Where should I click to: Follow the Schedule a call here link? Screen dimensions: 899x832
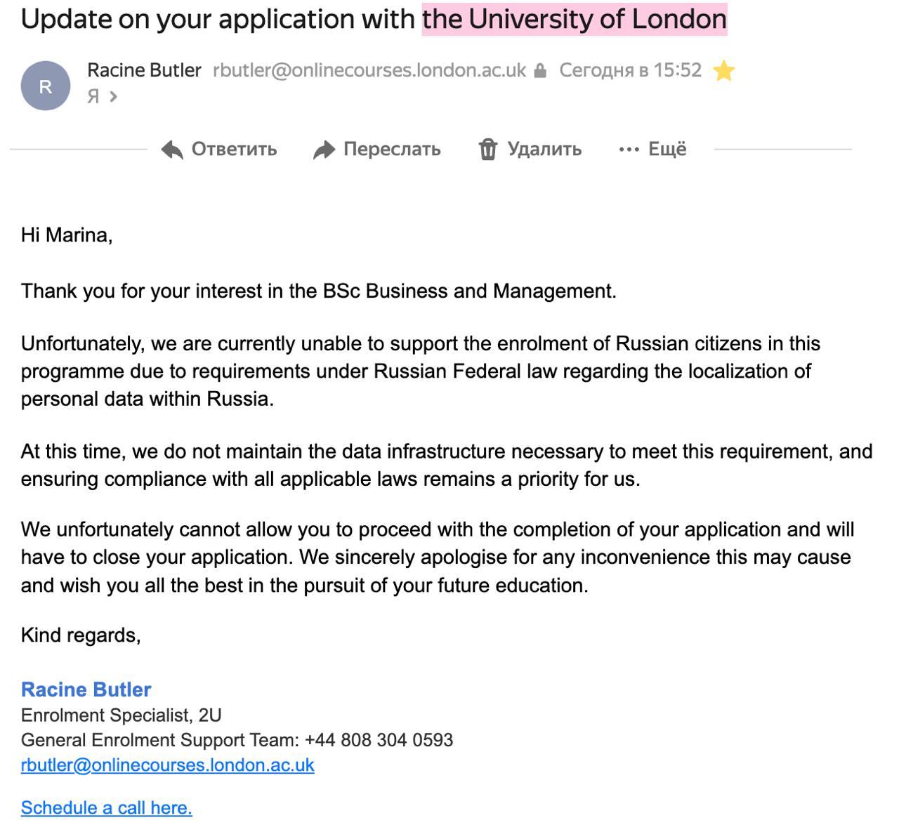point(106,807)
